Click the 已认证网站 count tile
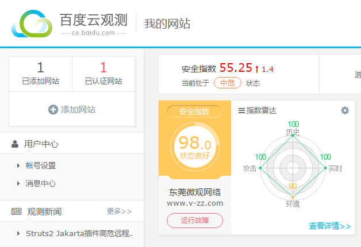The image size is (361, 247). point(103,74)
